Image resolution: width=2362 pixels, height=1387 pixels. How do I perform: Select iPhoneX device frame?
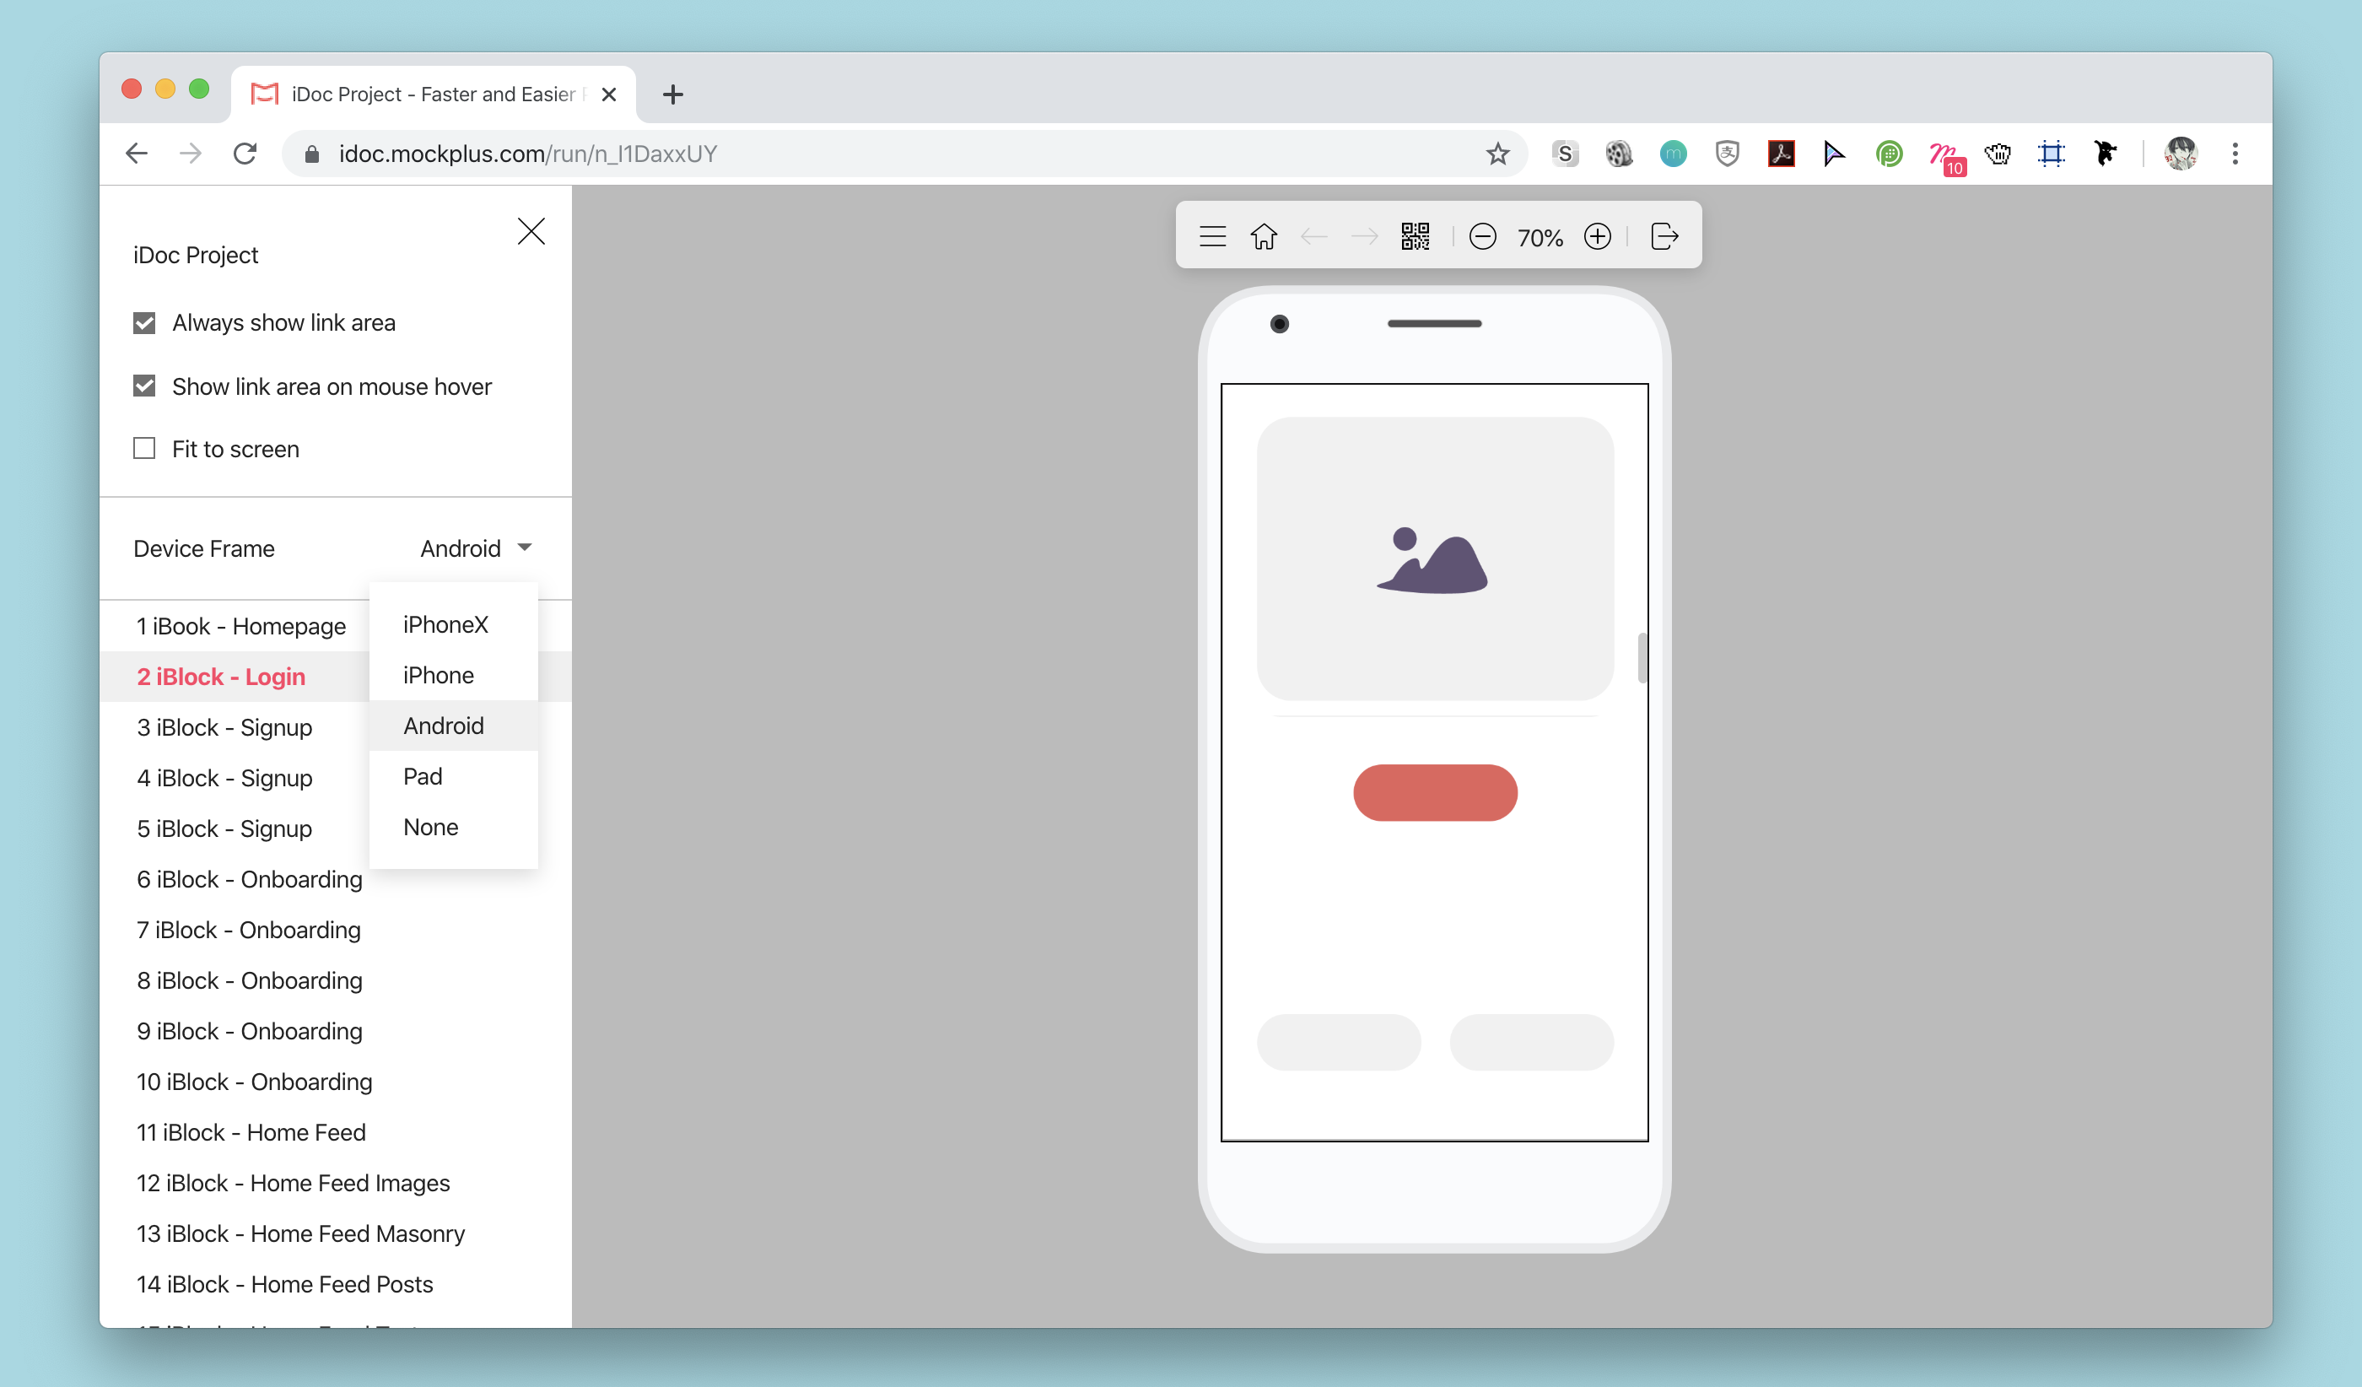click(x=454, y=625)
